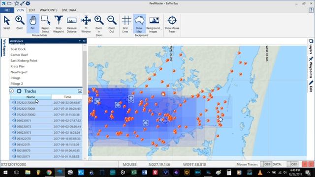This screenshot has width=315, height=177.
Task: Select track 072120170001
Action: click(x=46, y=109)
